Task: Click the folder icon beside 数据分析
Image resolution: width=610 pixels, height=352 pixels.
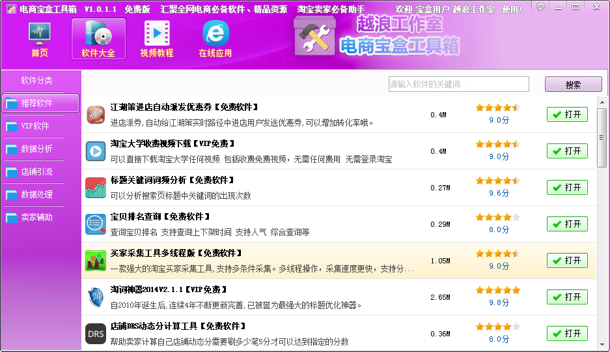Action: (x=11, y=149)
